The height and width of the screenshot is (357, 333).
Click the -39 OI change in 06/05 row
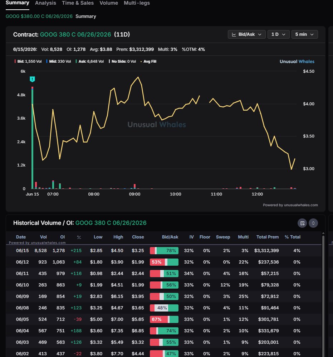(x=78, y=319)
